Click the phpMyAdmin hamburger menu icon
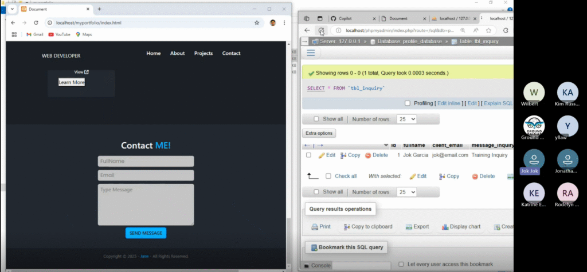Viewport: 587px width, 272px height. [311, 53]
